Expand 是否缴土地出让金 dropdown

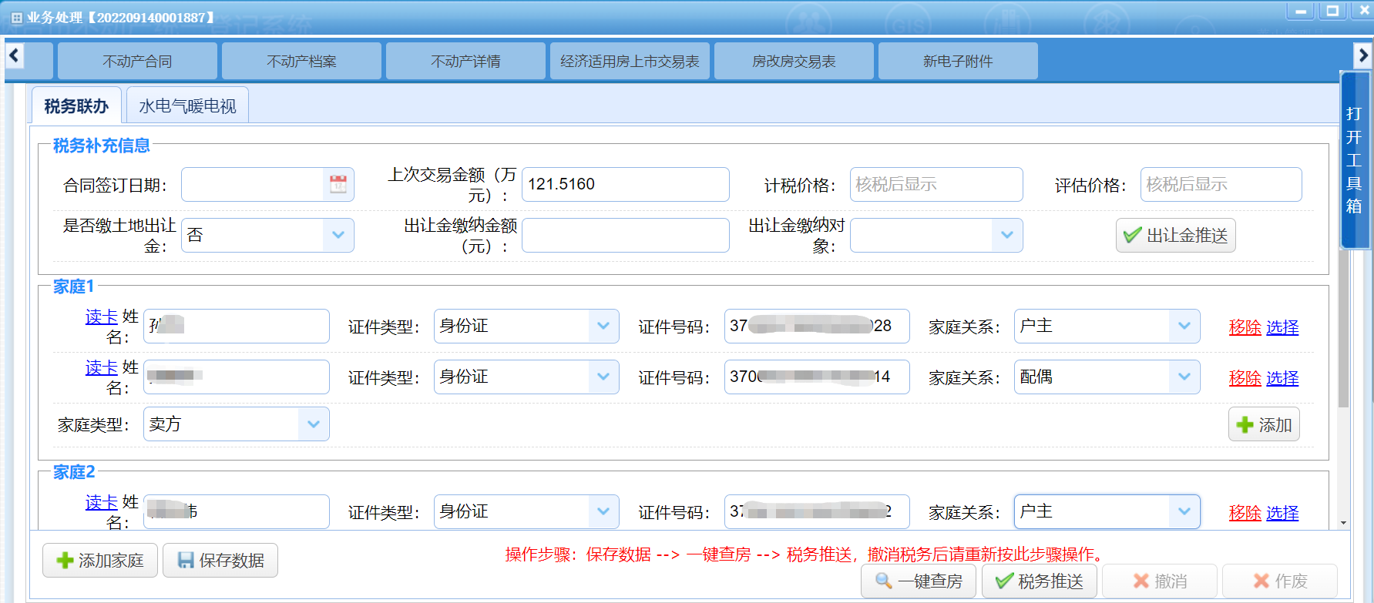[x=338, y=236]
